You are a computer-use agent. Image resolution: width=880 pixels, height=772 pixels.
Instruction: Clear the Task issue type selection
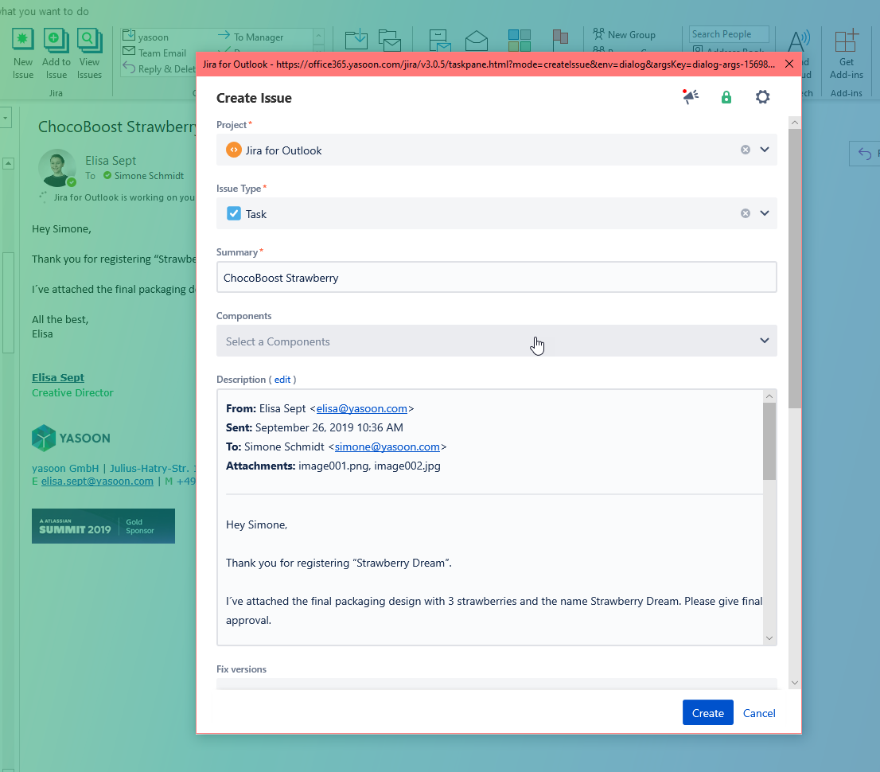pyautogui.click(x=746, y=213)
